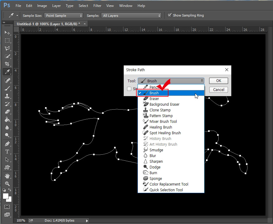Select the Paint Bucket tool
This screenshot has width=273, height=224.
[x=7, y=120]
